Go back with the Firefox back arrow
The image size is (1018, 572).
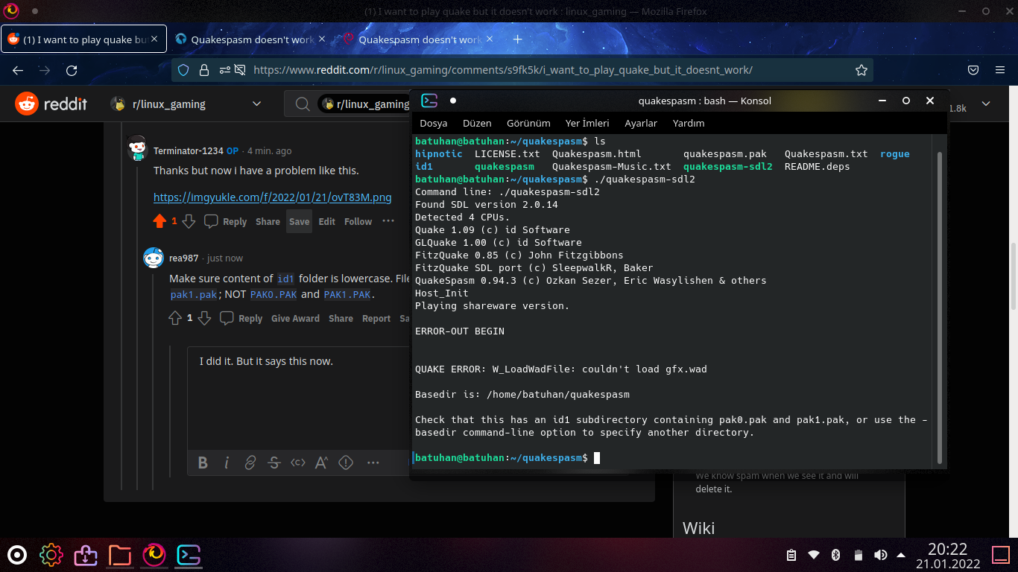pos(18,71)
